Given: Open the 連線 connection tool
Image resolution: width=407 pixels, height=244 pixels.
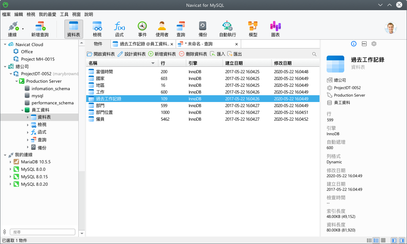Looking at the screenshot, I should [13, 29].
